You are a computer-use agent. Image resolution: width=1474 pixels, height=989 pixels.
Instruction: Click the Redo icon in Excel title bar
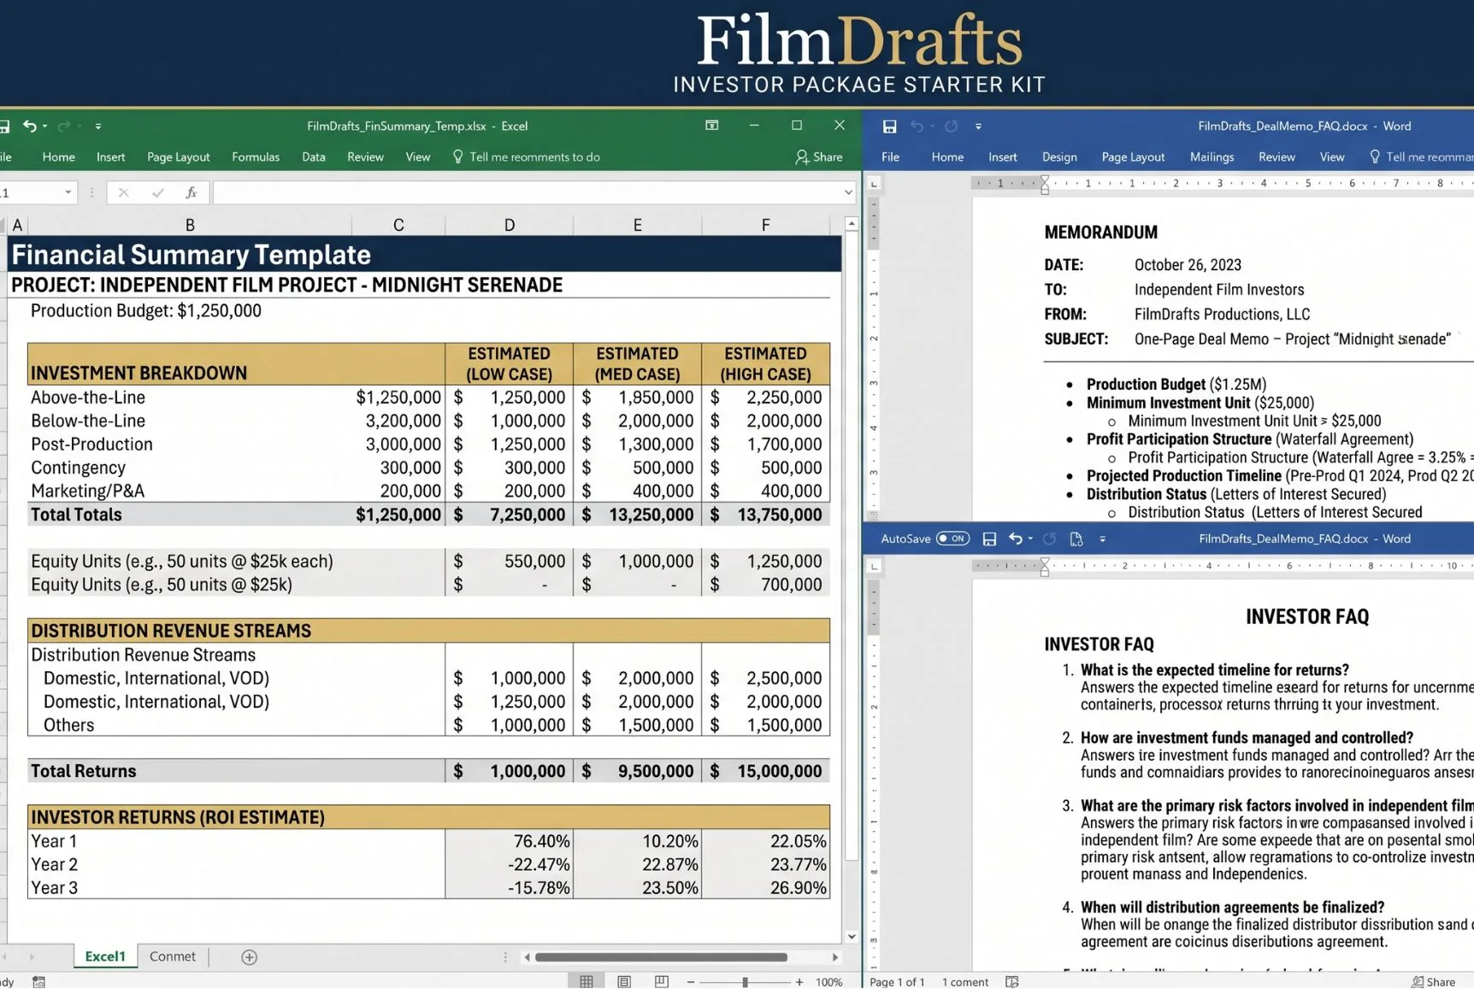64,126
